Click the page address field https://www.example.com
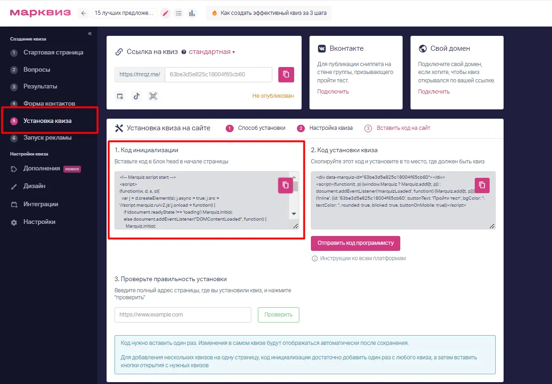552x384 pixels. [183, 315]
